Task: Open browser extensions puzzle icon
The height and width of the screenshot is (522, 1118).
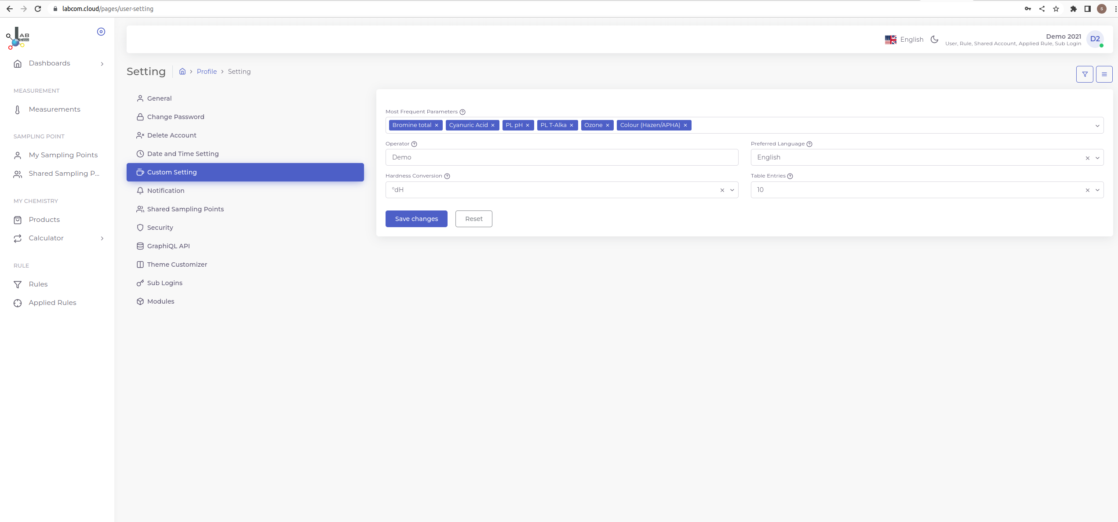Action: coord(1073,9)
